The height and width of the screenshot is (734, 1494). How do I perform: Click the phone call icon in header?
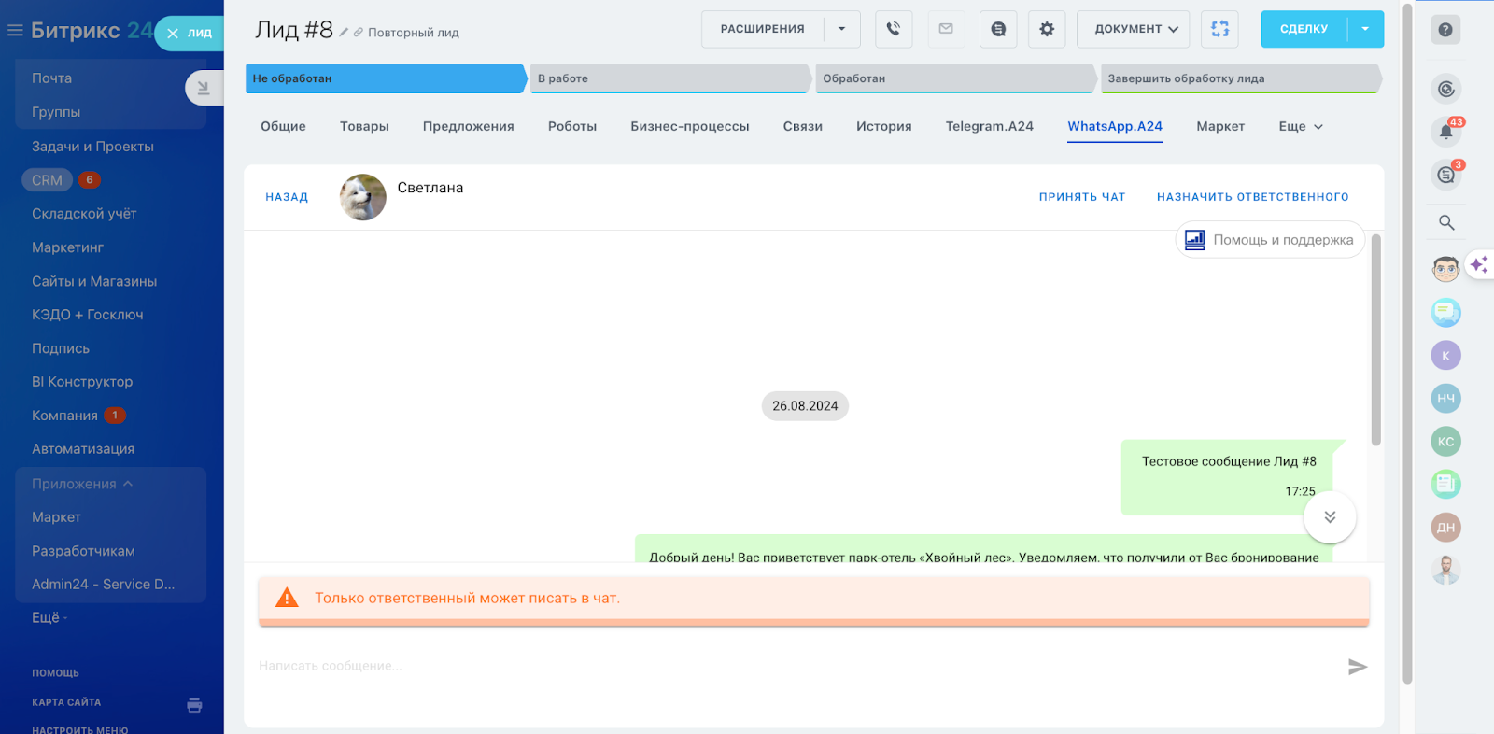[894, 29]
